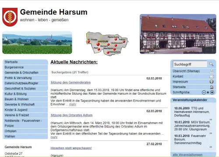Screen dimensions: 219x157
Task: Click the HARSUM dot on the map
Action: pyautogui.click(x=98, y=44)
